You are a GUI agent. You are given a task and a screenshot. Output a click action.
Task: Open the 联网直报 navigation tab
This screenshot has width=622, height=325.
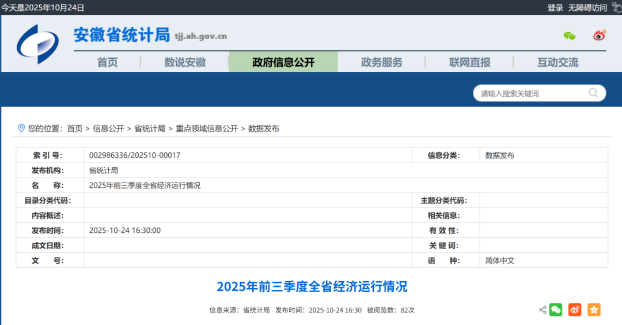coord(470,62)
